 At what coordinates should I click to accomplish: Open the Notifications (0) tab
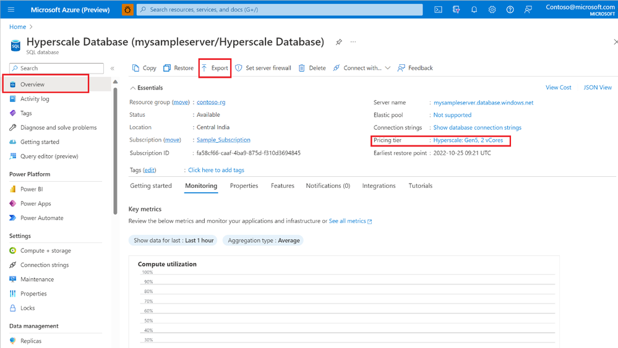click(328, 186)
